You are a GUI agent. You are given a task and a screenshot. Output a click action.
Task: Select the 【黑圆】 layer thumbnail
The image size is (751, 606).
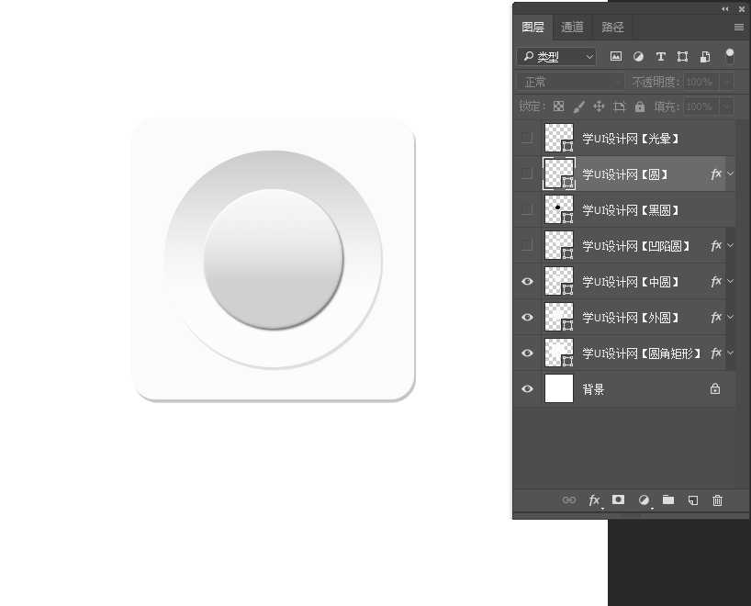[x=558, y=209]
